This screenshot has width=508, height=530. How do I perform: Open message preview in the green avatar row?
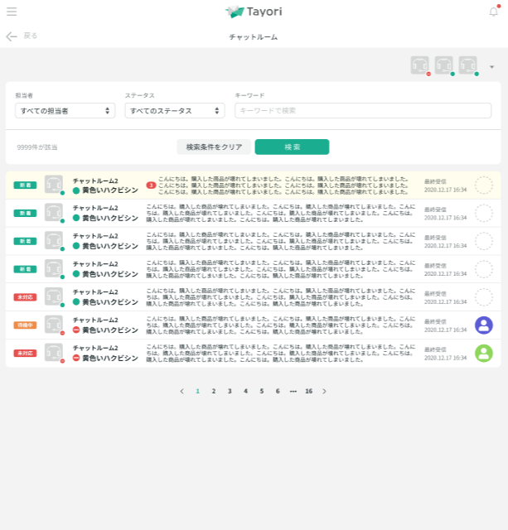pyautogui.click(x=281, y=354)
